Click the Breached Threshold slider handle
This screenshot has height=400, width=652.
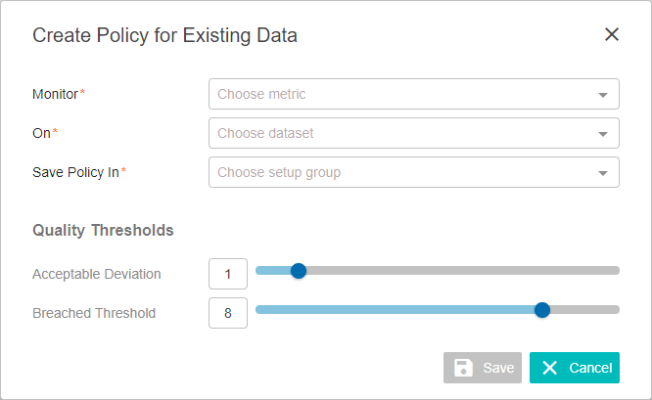tap(541, 310)
